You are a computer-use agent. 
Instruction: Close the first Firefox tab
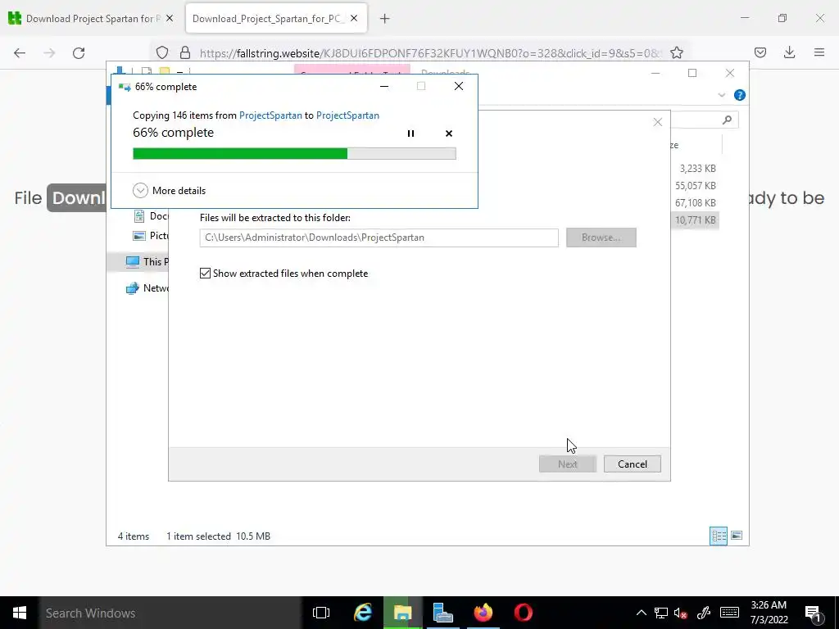(170, 19)
